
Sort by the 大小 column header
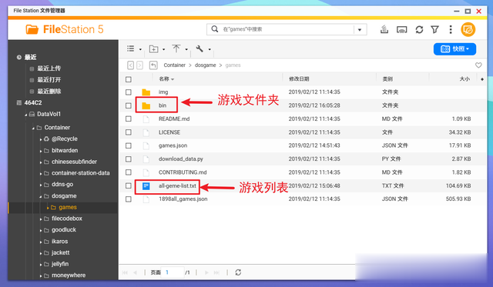coord(464,79)
